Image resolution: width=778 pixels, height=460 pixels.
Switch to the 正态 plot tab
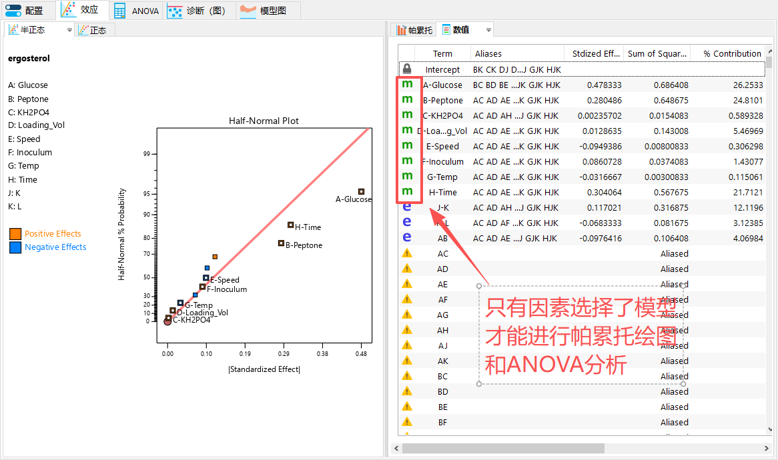[x=94, y=29]
